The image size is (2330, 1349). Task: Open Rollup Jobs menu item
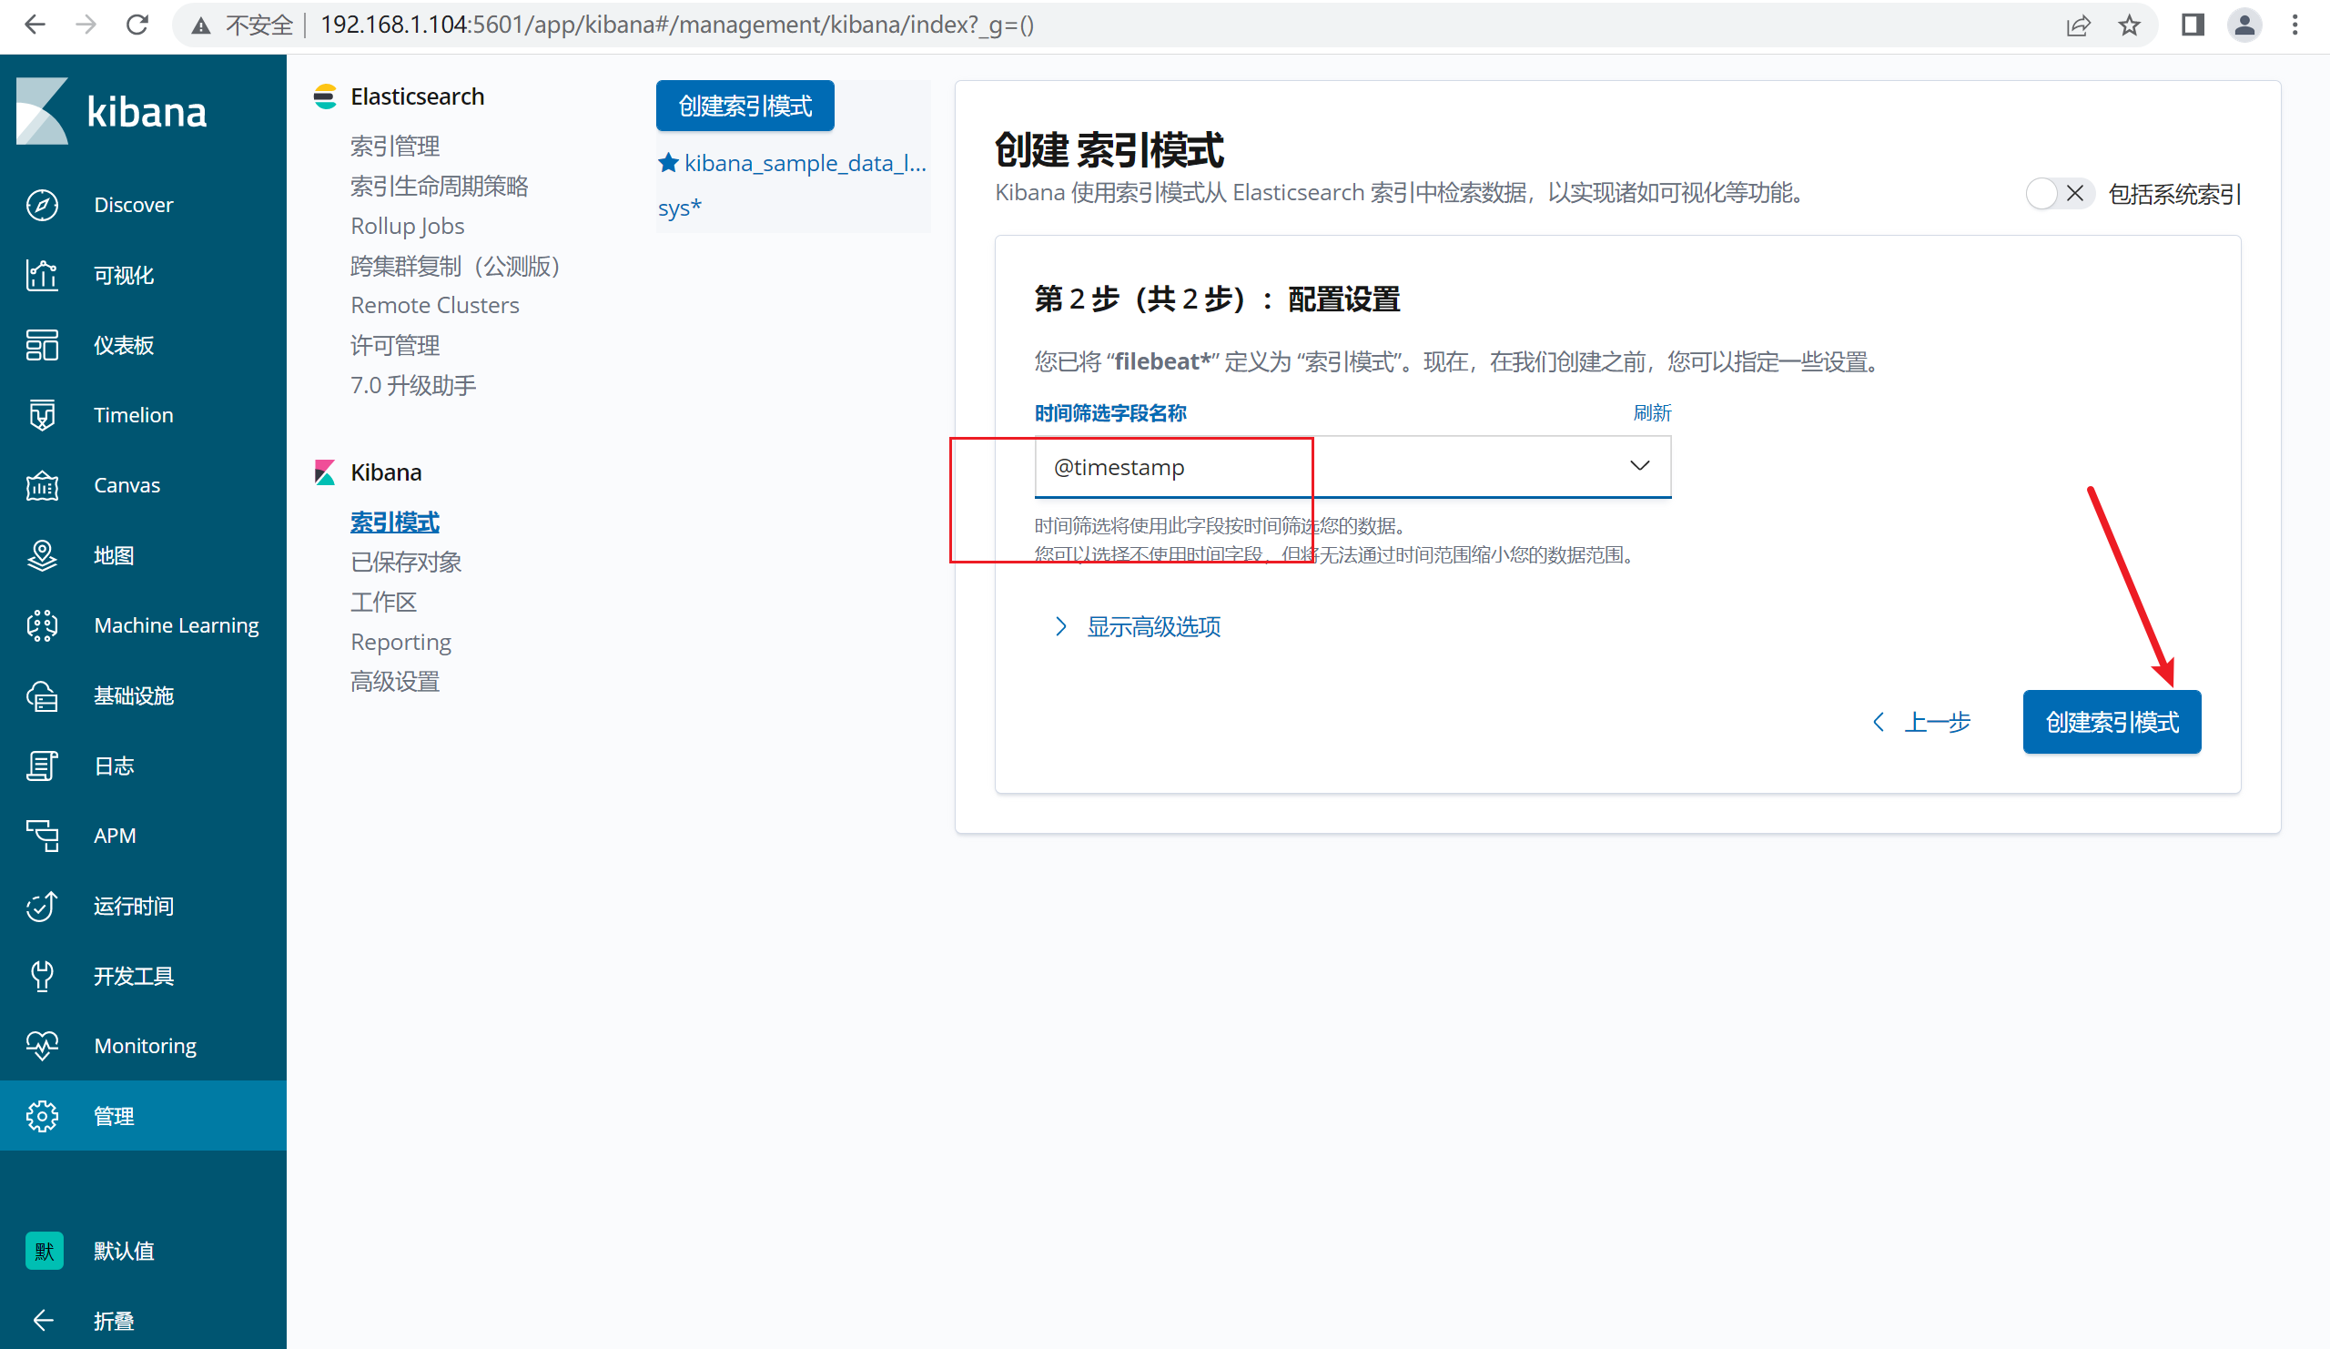click(407, 226)
